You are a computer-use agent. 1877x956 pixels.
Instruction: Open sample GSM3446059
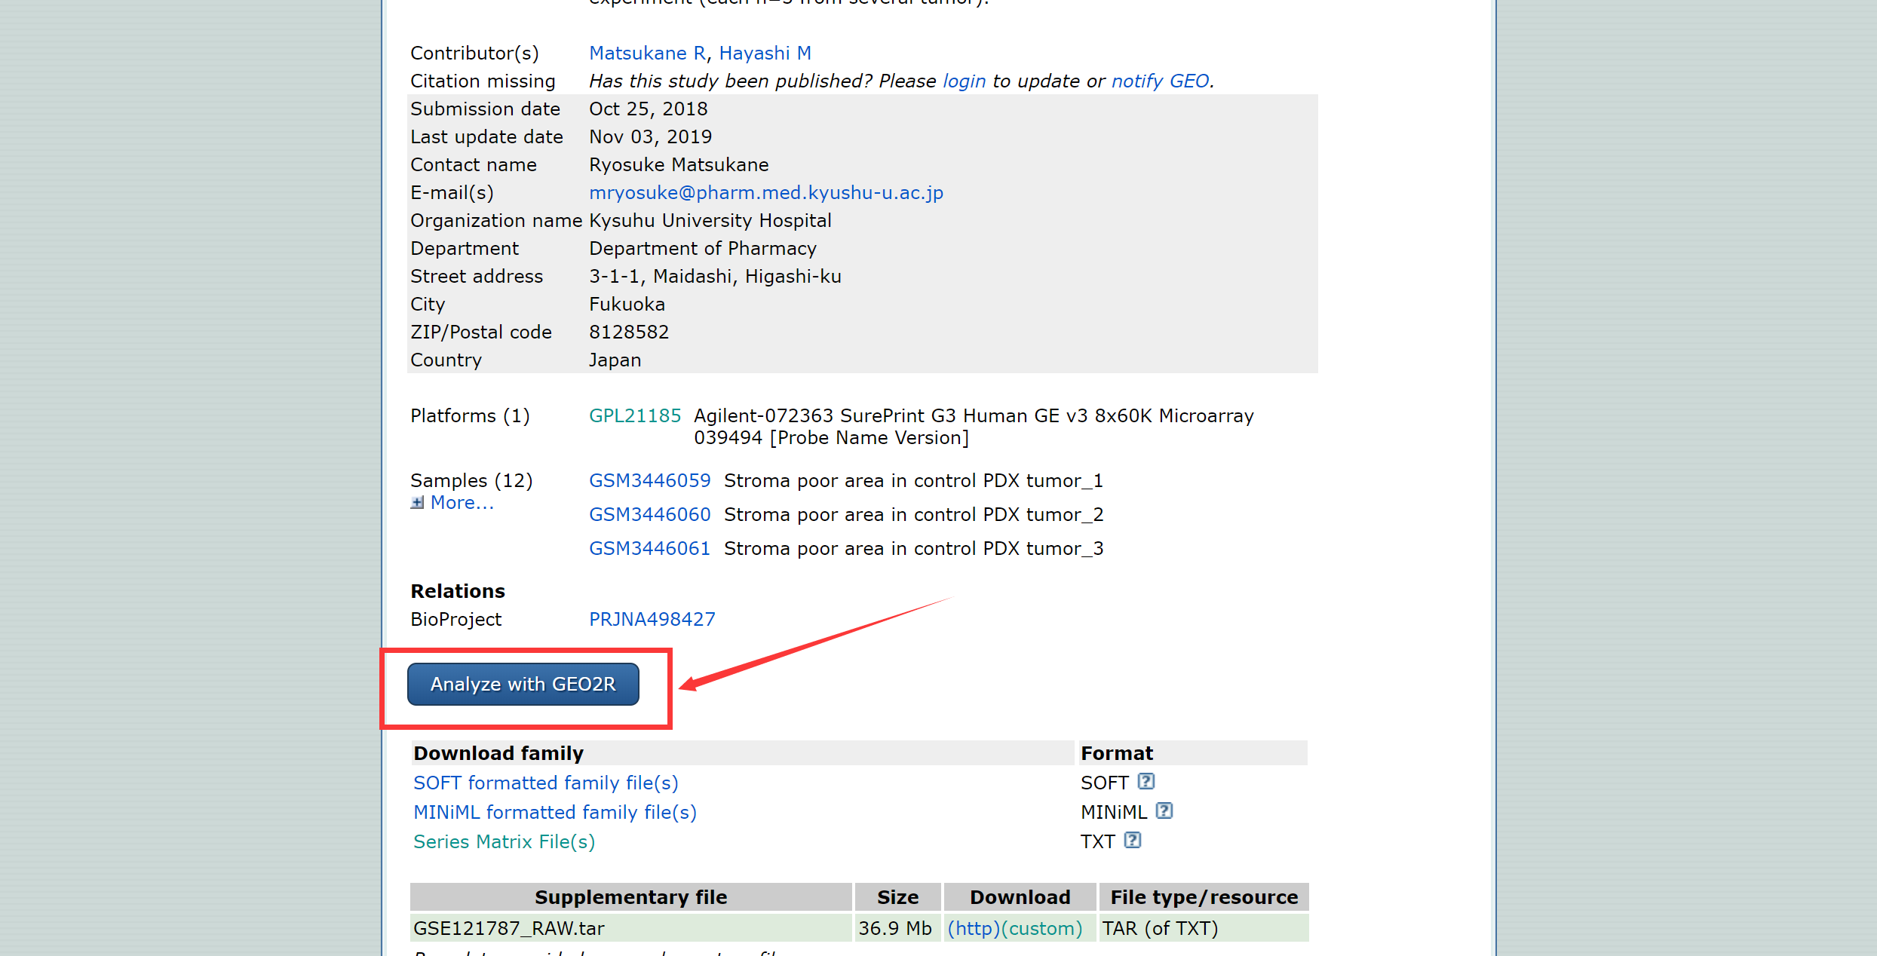click(649, 480)
